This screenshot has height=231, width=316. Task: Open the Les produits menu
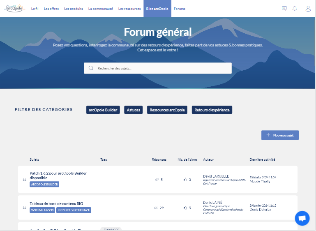tap(74, 9)
